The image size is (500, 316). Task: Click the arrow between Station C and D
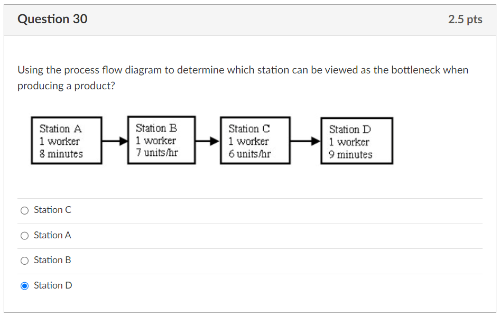pos(305,140)
